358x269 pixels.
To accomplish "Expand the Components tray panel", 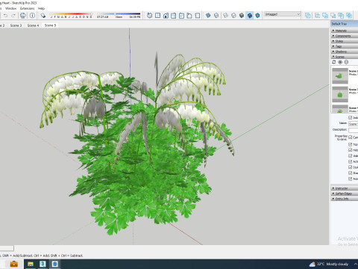I will coord(345,36).
